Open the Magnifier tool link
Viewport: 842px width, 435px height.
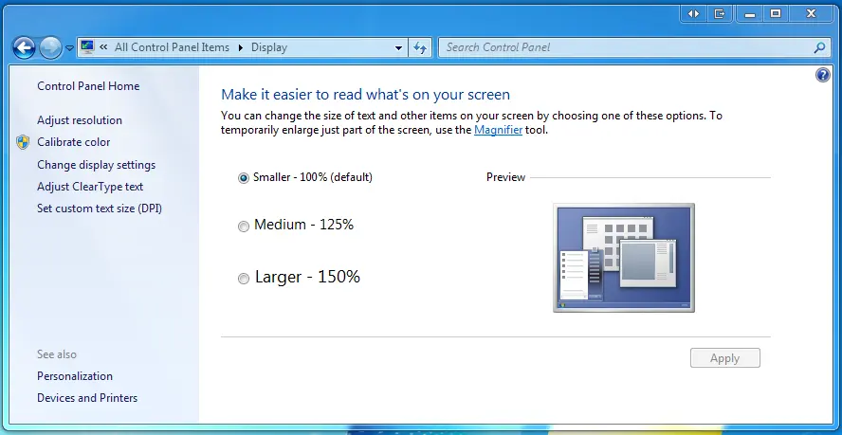point(498,130)
